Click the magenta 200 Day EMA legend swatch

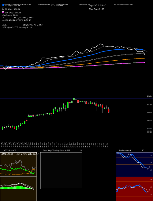coord(3,12)
